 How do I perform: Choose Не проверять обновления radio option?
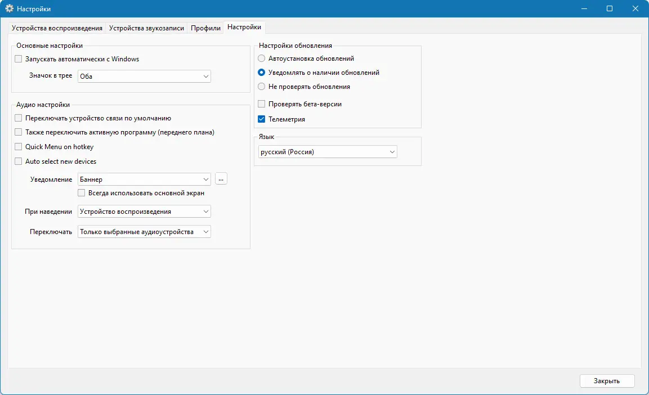tap(262, 87)
